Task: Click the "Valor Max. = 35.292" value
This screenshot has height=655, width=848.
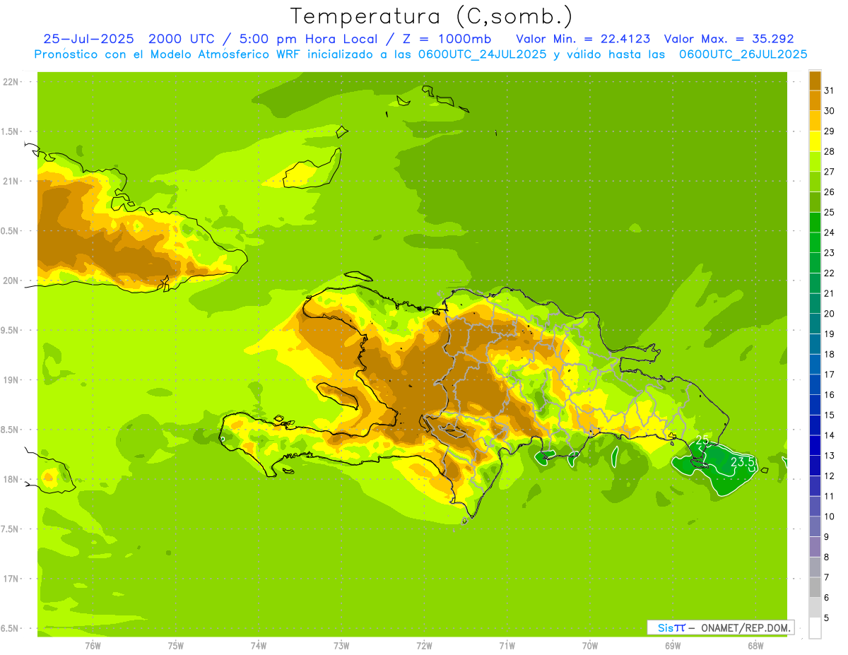Action: (x=729, y=39)
